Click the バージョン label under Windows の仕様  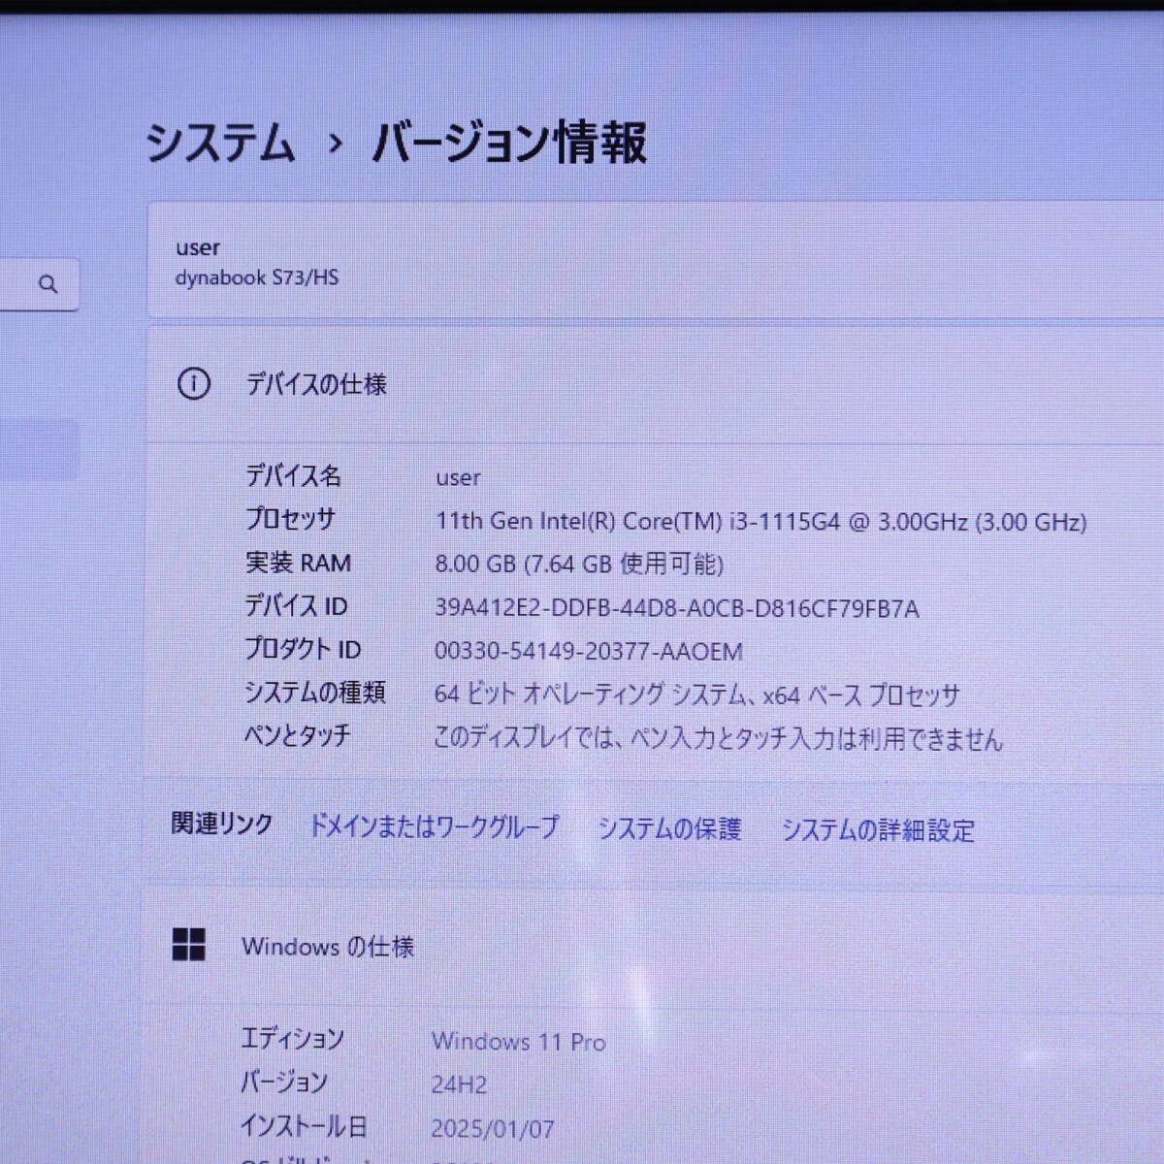tap(284, 1083)
